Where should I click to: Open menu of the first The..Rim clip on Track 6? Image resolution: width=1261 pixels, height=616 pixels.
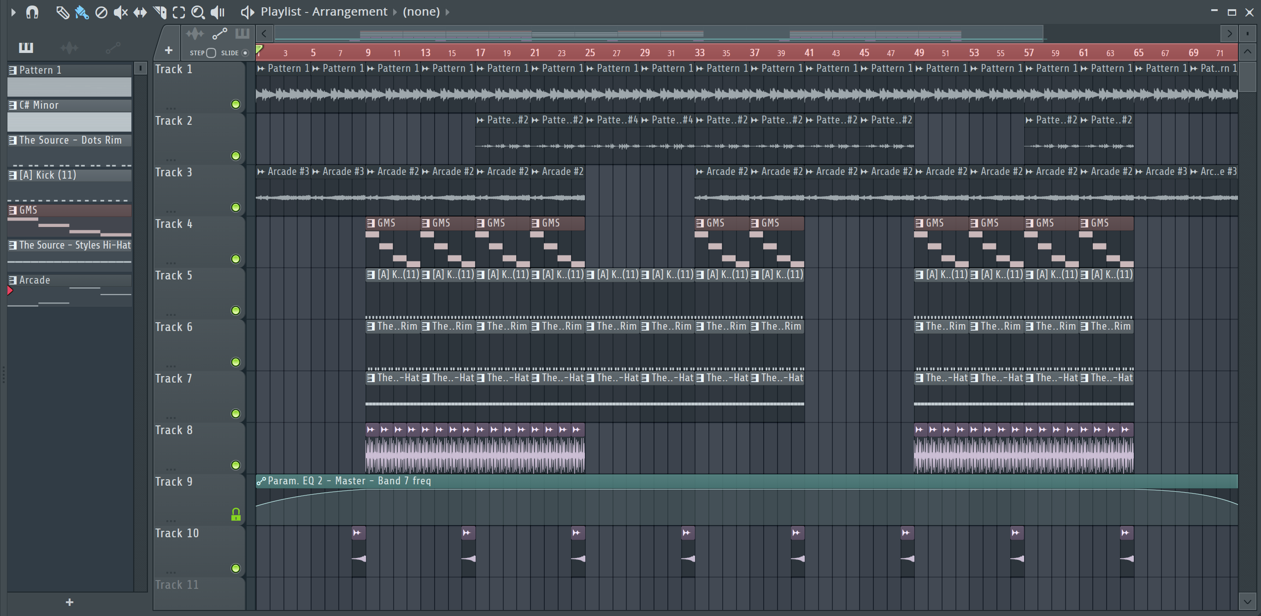371,326
